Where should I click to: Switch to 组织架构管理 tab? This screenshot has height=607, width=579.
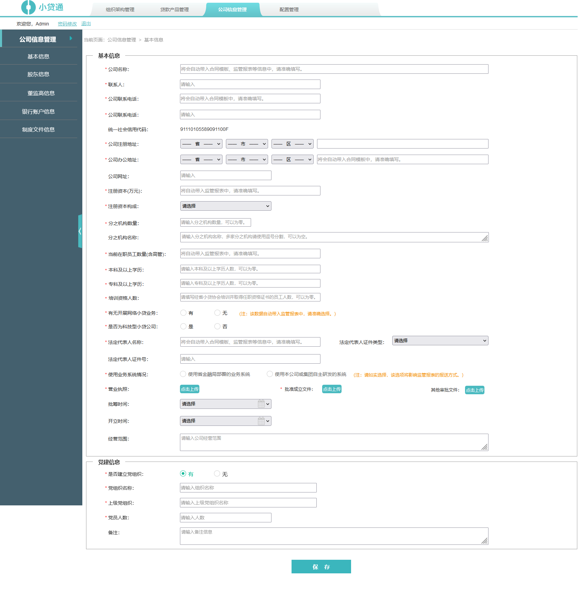(120, 10)
